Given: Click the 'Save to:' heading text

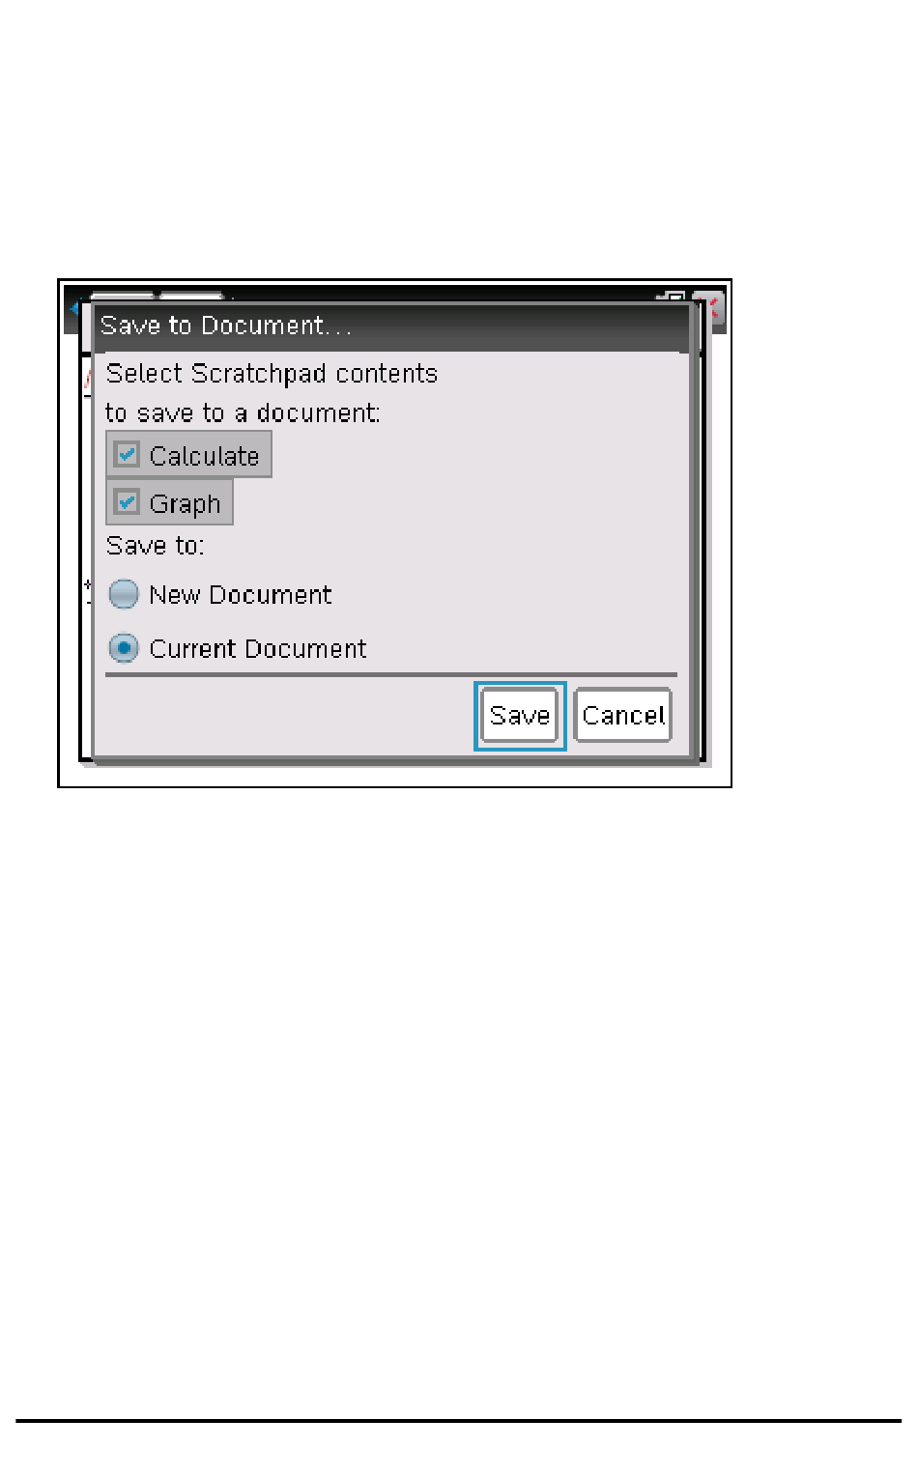Looking at the screenshot, I should [x=155, y=546].
